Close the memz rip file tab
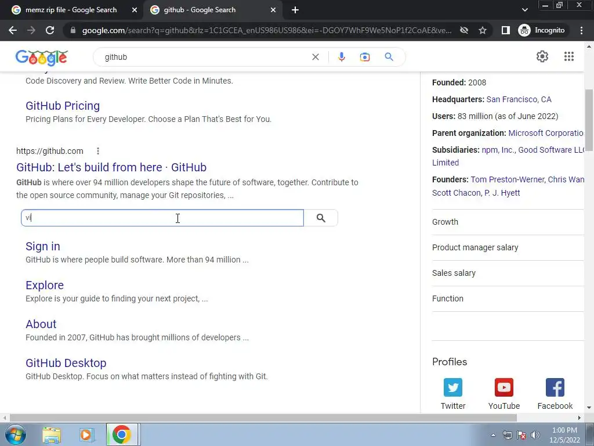 click(135, 10)
